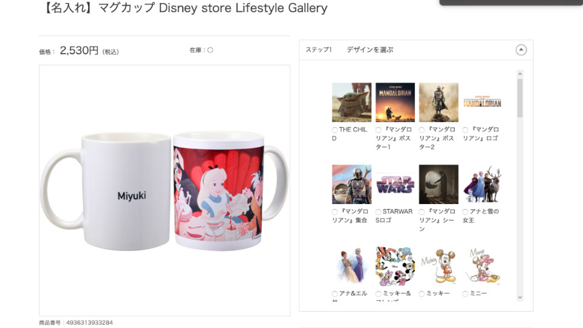This screenshot has width=583, height=328.
Task: Click the Step 1 design selection header
Action: [x=416, y=50]
